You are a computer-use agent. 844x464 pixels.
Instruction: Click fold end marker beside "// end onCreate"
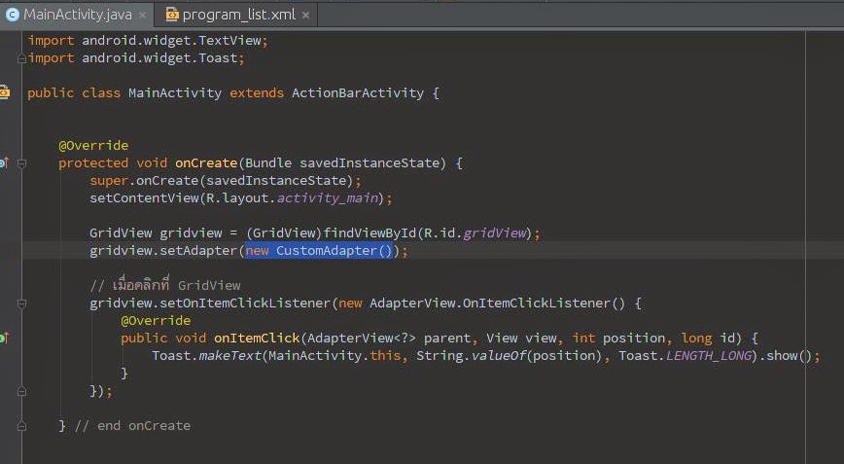tap(21, 426)
